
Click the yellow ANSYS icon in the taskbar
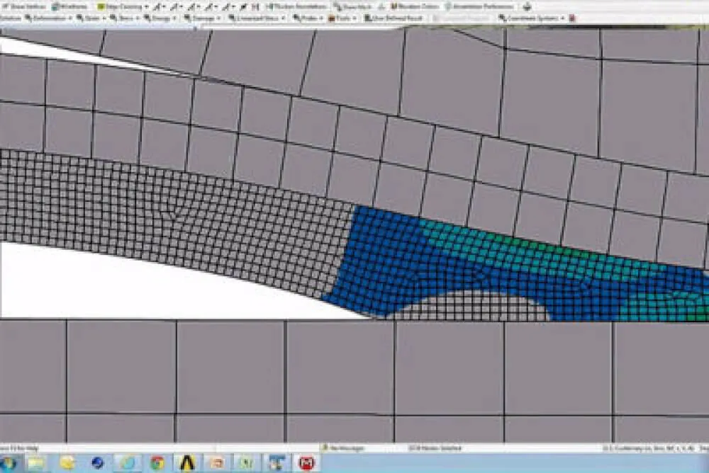[x=186, y=463]
